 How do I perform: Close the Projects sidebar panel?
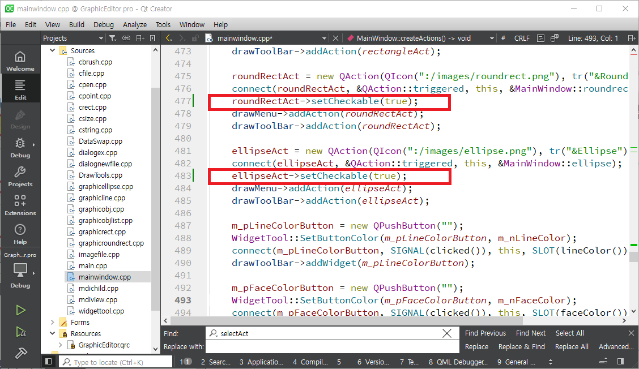(153, 38)
